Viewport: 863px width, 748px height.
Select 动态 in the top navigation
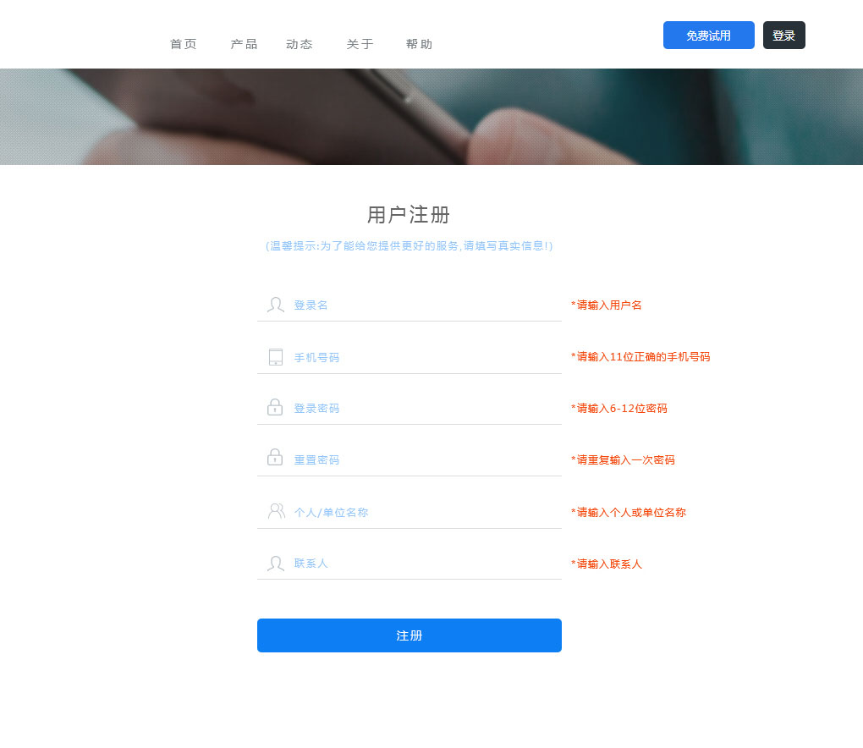click(300, 44)
